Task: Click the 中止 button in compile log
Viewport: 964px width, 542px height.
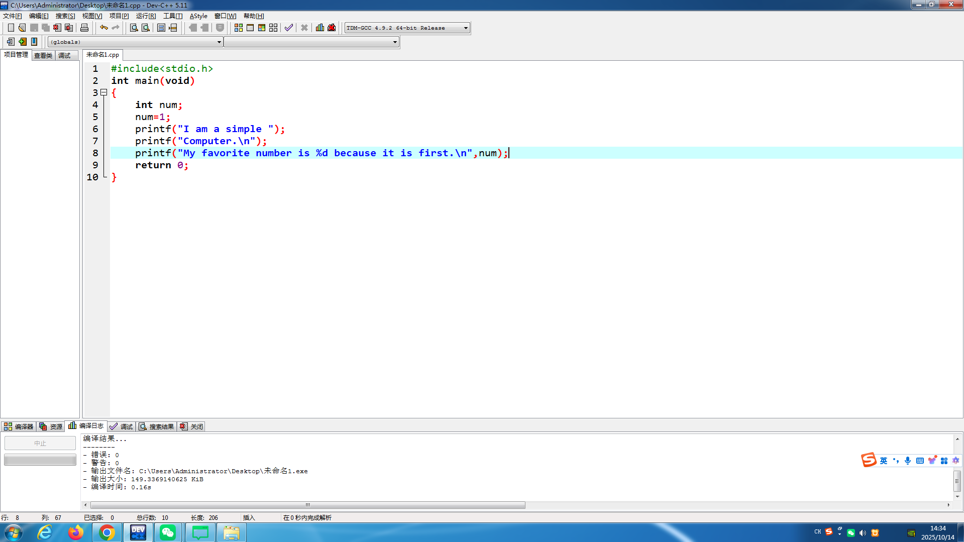Action: pos(40,443)
